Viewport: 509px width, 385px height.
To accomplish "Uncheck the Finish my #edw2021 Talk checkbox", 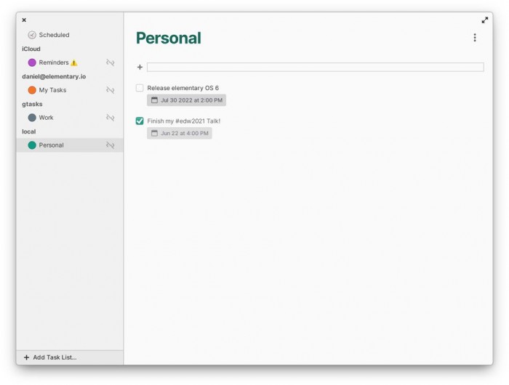I will 140,121.
